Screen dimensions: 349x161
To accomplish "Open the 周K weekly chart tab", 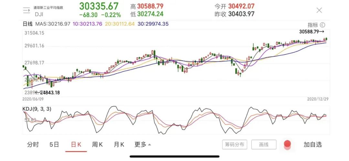I will point(97,145).
